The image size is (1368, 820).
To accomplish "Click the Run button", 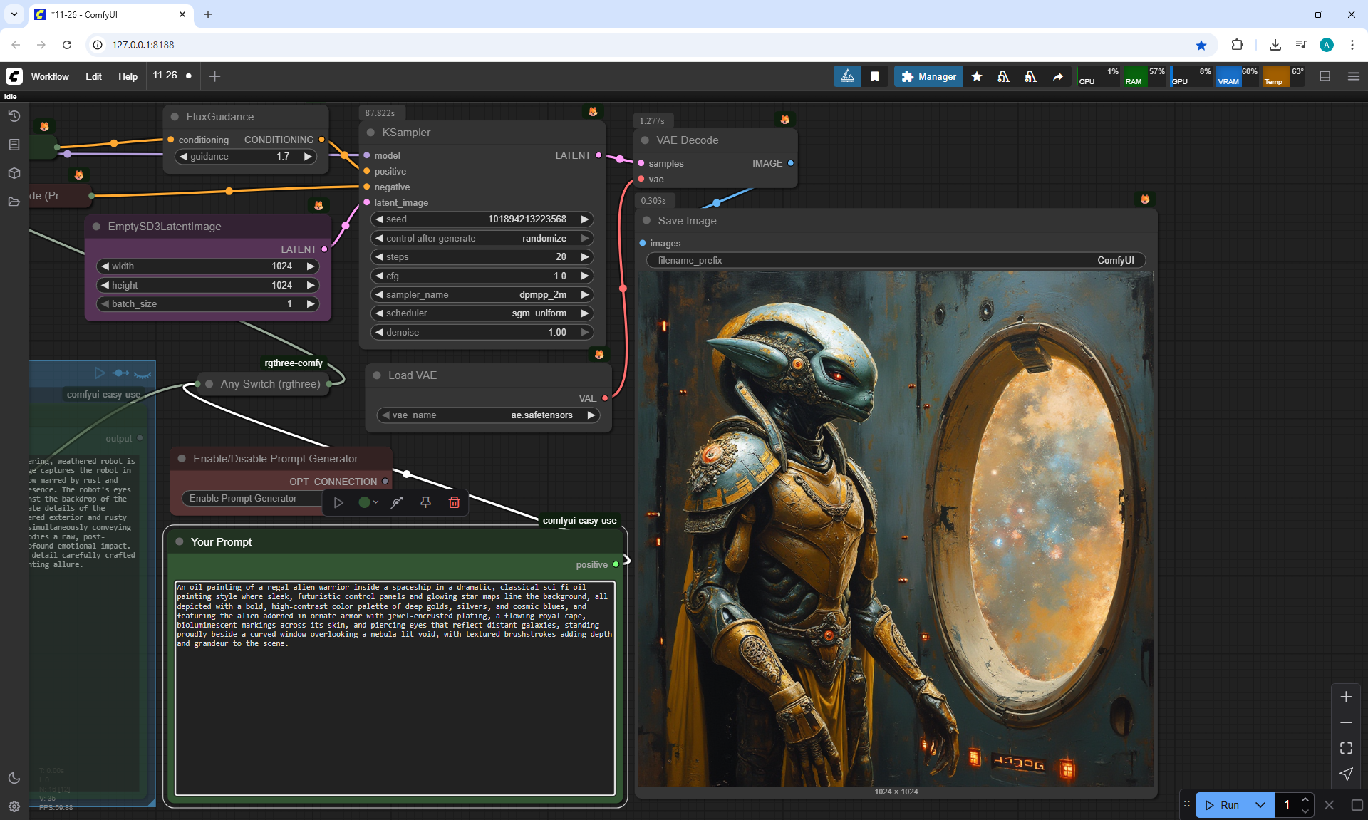I will pyautogui.click(x=1223, y=805).
